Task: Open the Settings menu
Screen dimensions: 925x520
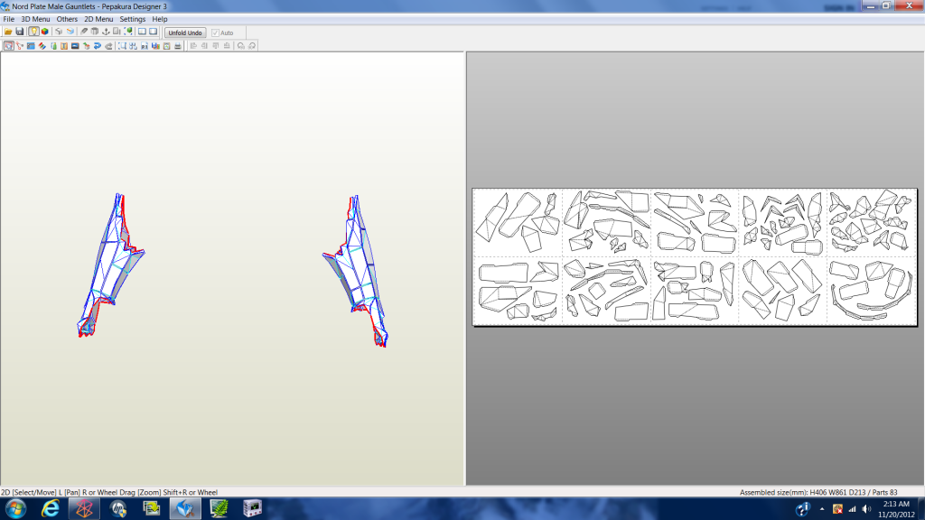Action: [132, 19]
